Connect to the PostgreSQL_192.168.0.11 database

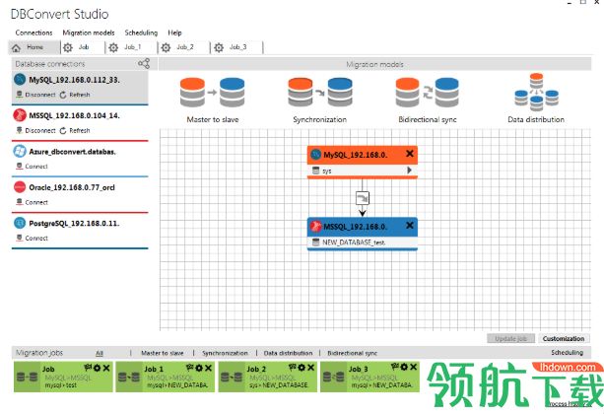tap(32, 239)
